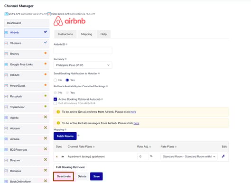Click the Ratedock channel row icon
This screenshot has width=251, height=183.
click(x=6, y=96)
